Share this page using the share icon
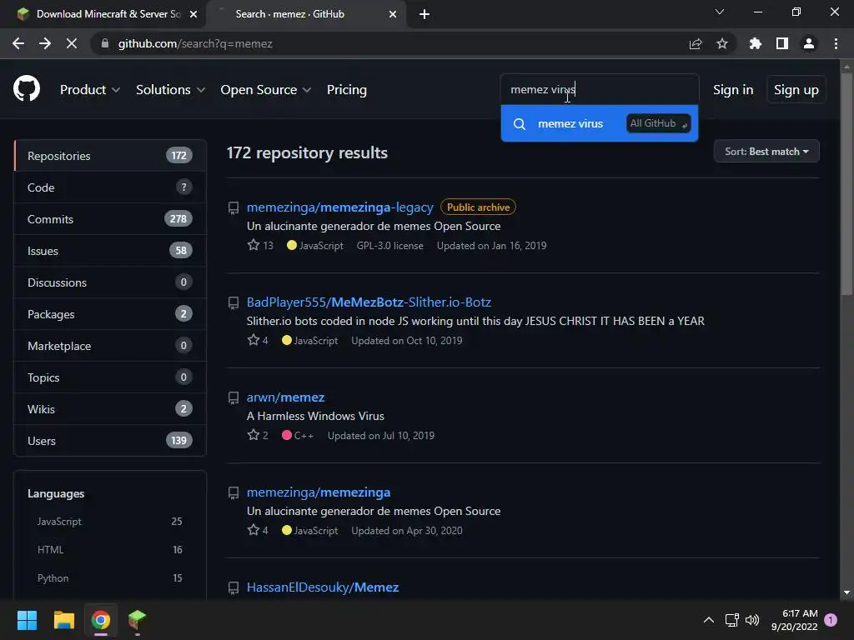Viewport: 854px width, 640px height. point(696,43)
